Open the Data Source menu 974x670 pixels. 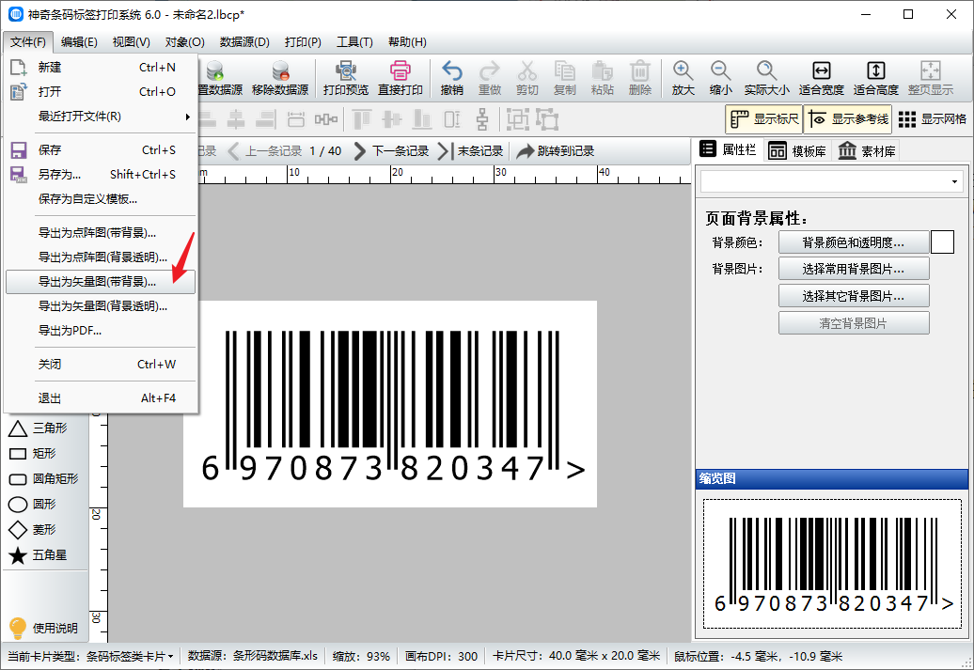click(x=244, y=41)
